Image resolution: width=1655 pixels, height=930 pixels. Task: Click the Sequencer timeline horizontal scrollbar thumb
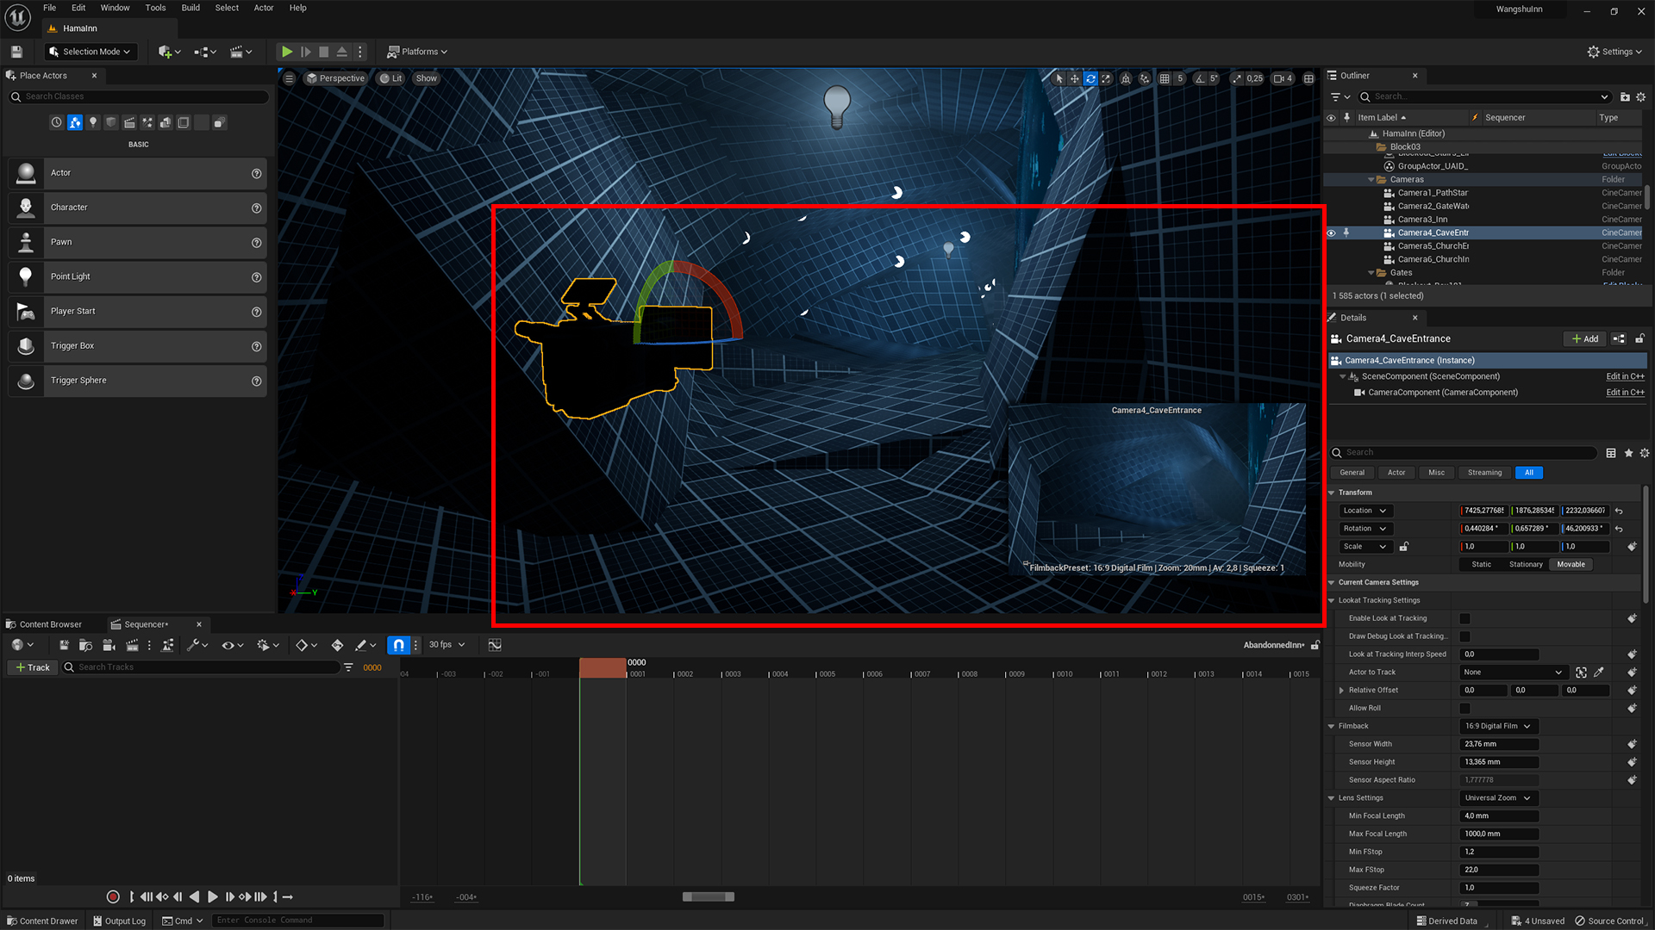708,896
